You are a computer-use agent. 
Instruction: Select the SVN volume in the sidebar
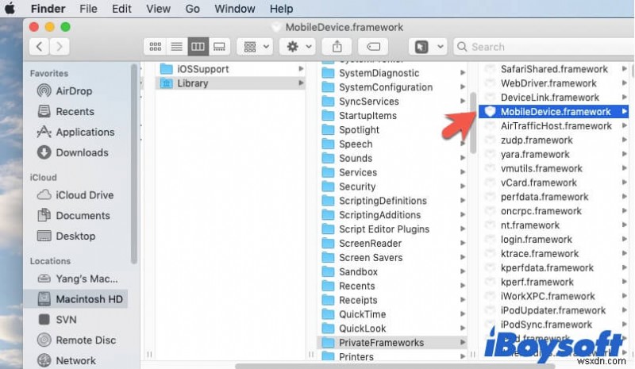[66, 320]
